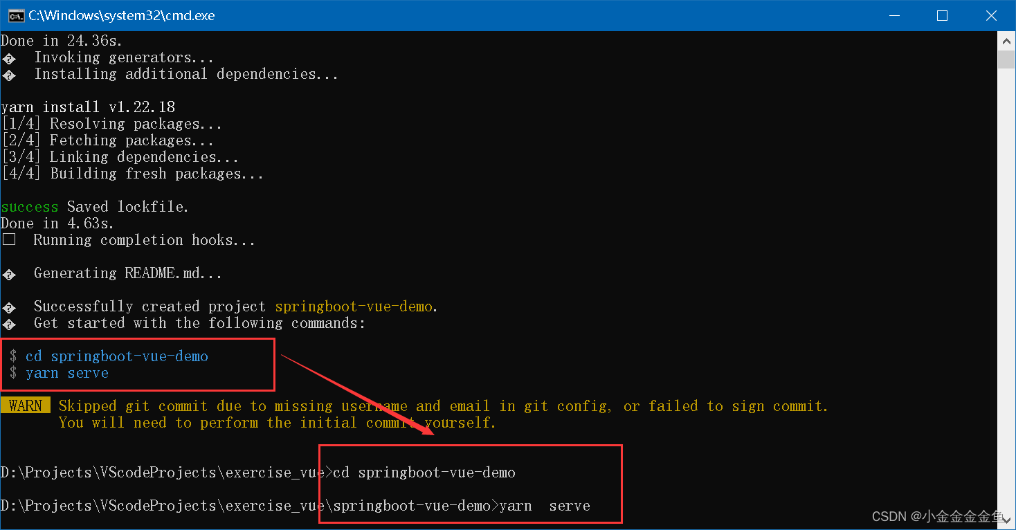Image resolution: width=1016 pixels, height=530 pixels.
Task: Grab the vertical scrollbar thumb
Action: point(1006,60)
